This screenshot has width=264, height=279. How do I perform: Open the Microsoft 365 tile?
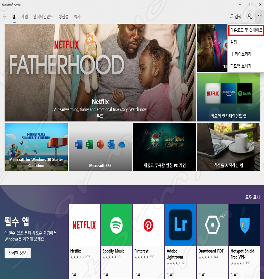point(100,147)
